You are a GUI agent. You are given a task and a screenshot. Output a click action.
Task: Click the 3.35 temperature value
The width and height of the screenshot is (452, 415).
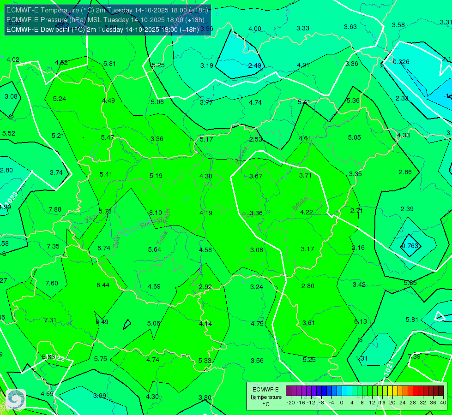tap(355, 174)
